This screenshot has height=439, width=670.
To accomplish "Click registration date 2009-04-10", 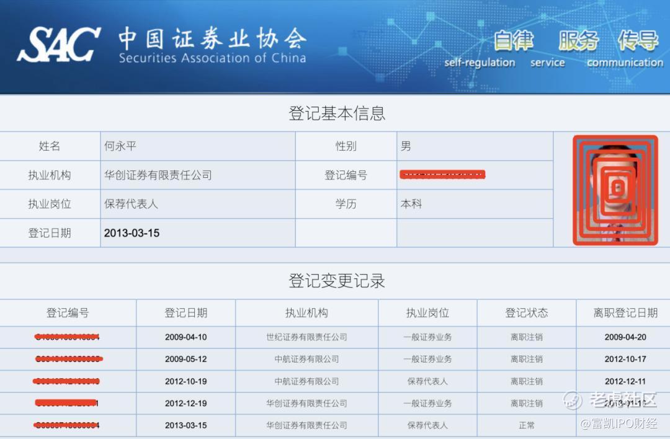I will pos(186,337).
